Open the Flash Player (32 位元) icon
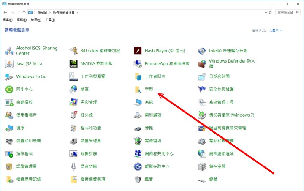The height and width of the screenshot is (191, 304). tap(138, 51)
